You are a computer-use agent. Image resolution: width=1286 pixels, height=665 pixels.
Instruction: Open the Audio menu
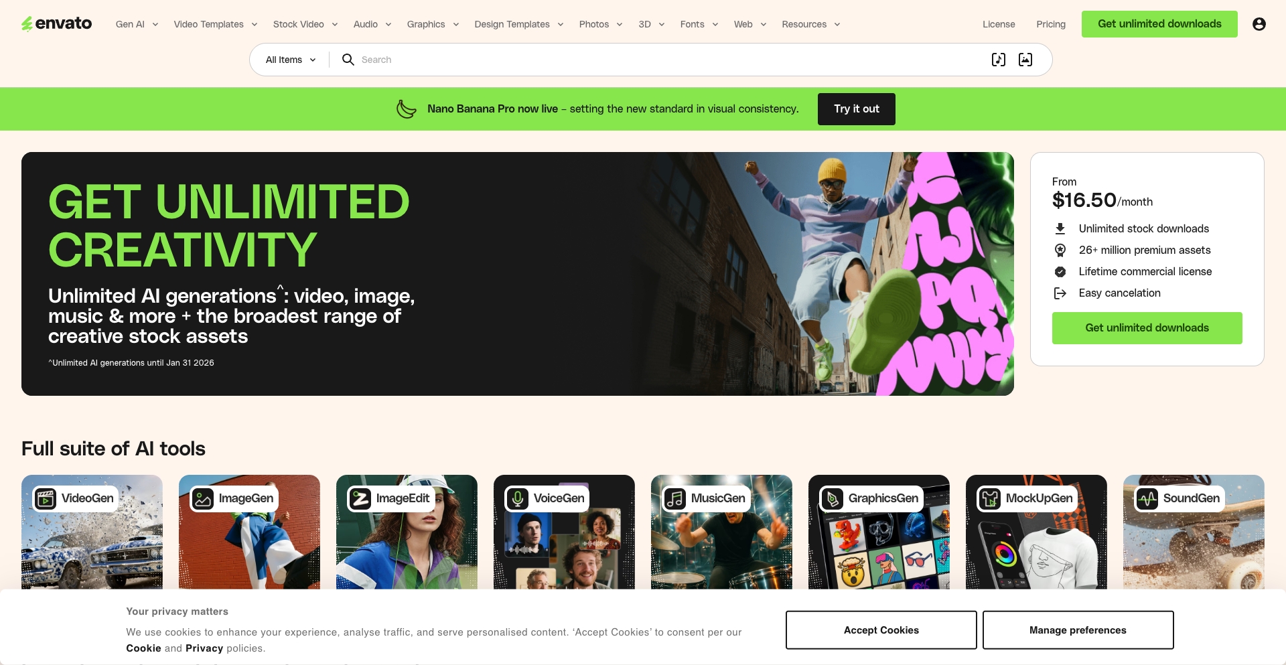click(372, 24)
